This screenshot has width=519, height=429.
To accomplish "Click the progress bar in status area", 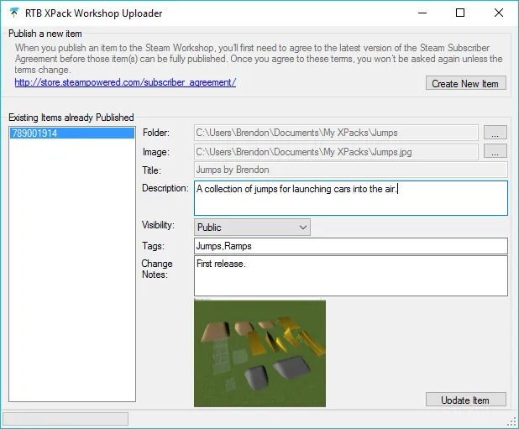I will 66,419.
